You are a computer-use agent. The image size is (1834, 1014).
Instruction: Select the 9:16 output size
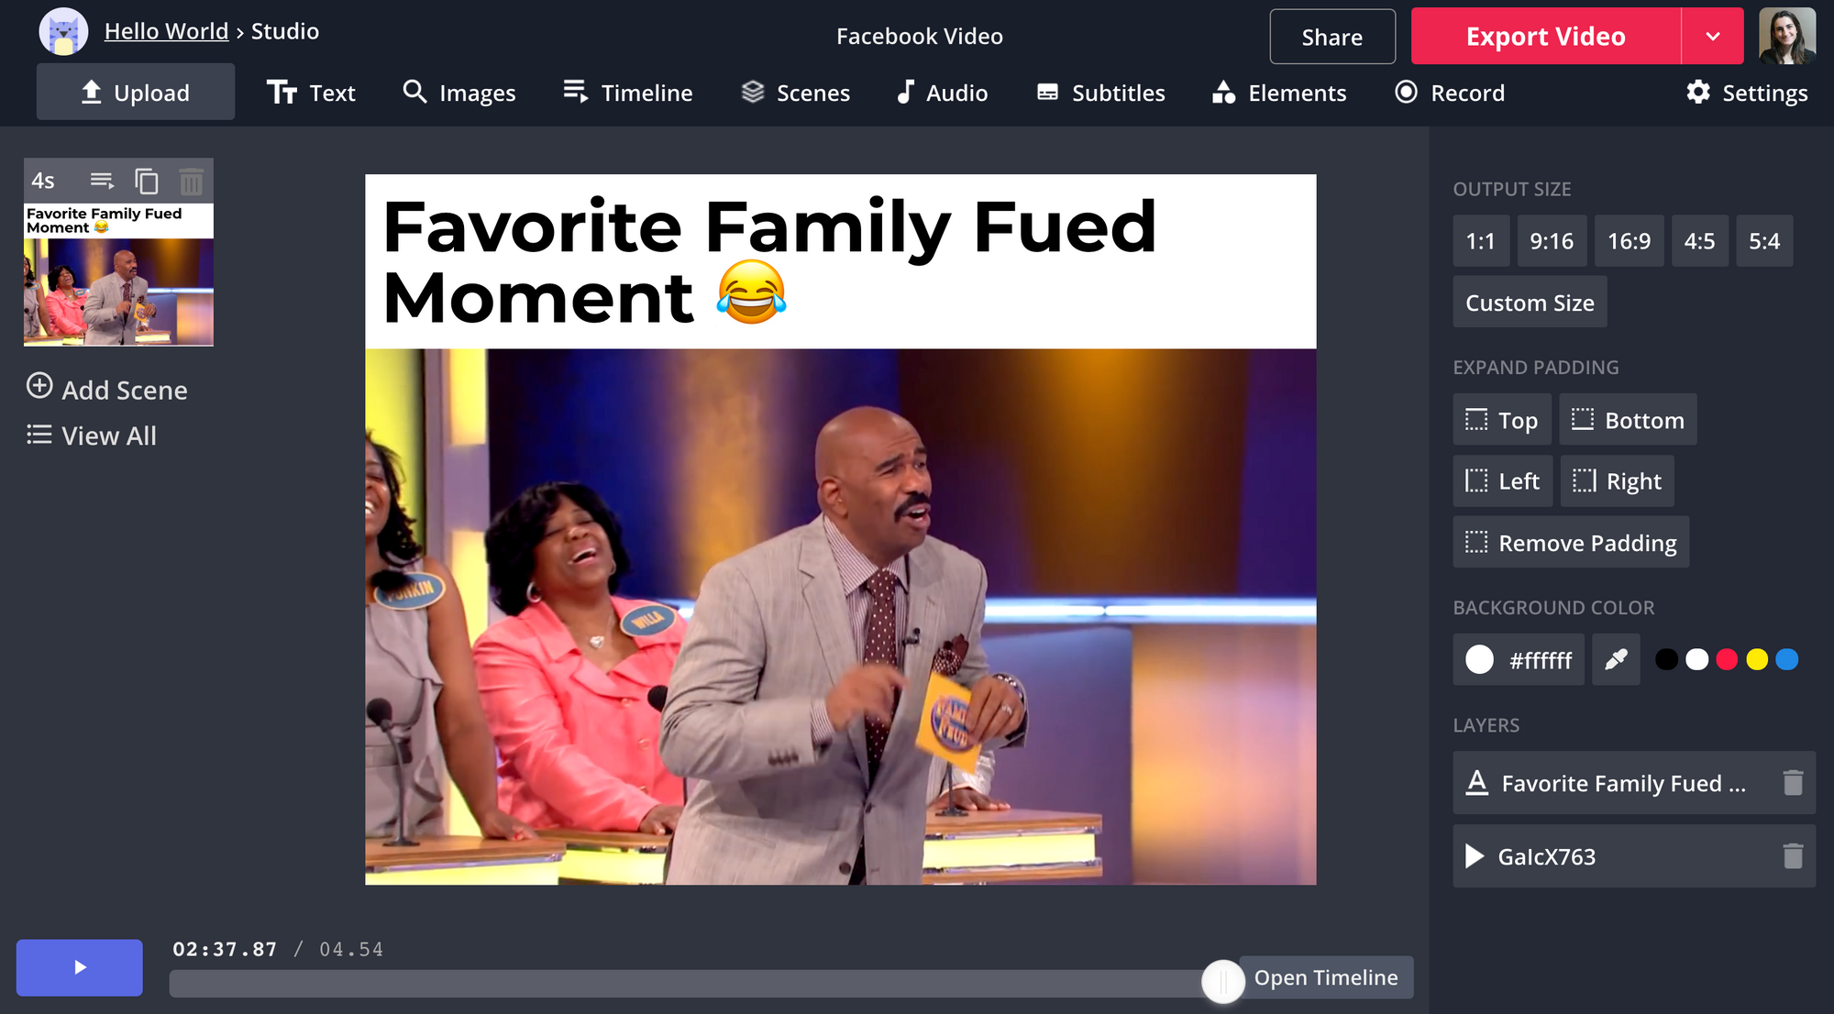pos(1552,241)
